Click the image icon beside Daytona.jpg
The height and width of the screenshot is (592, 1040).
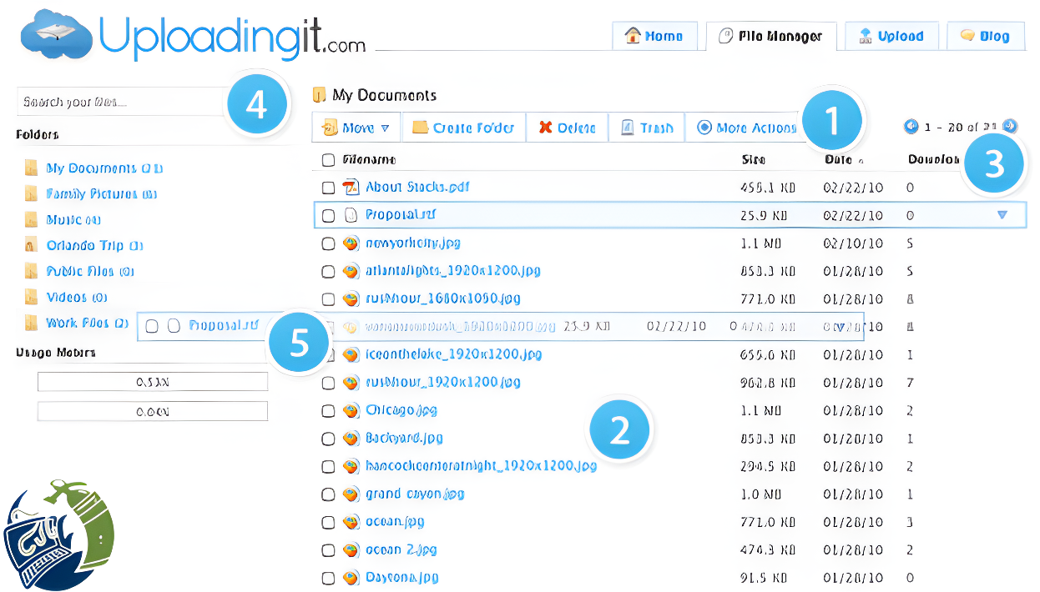(x=351, y=577)
